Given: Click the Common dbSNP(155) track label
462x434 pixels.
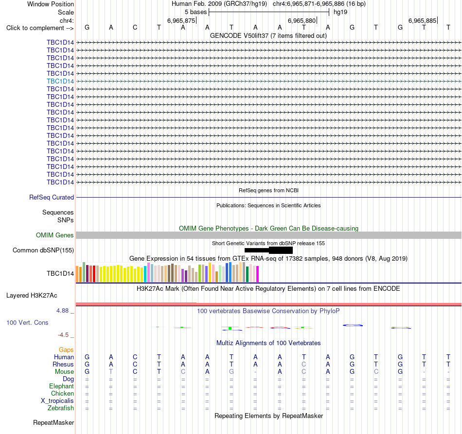Looking at the screenshot, I should pyautogui.click(x=43, y=250).
